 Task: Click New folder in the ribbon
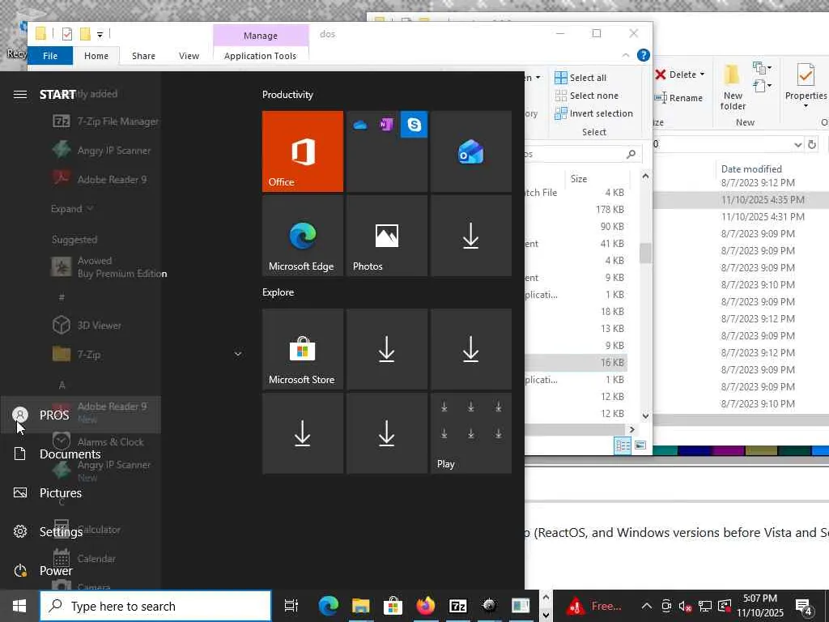click(x=733, y=87)
